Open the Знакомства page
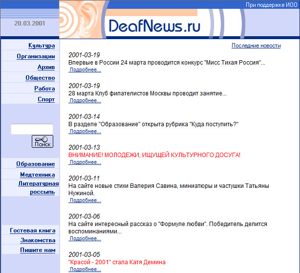300x273 pixels. pyautogui.click(x=38, y=240)
